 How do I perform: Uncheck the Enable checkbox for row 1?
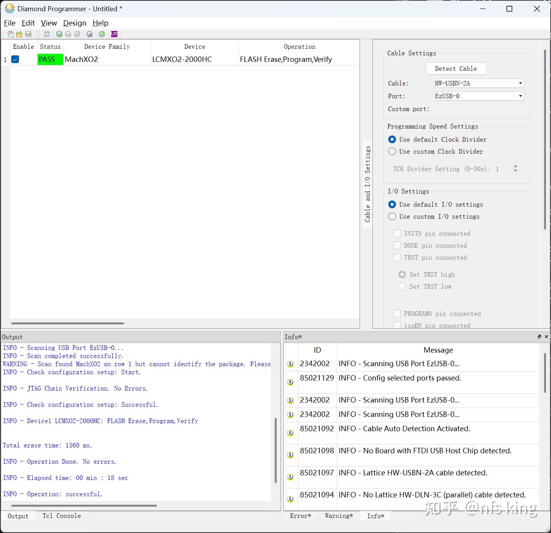15,59
